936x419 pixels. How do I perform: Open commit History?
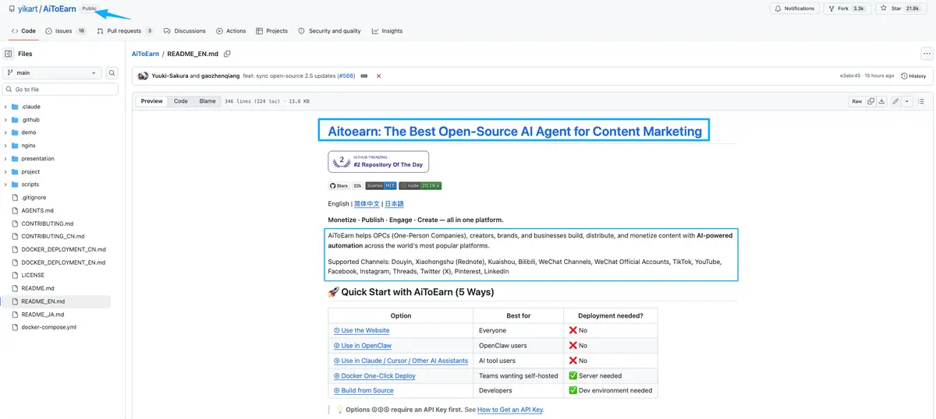(x=913, y=76)
